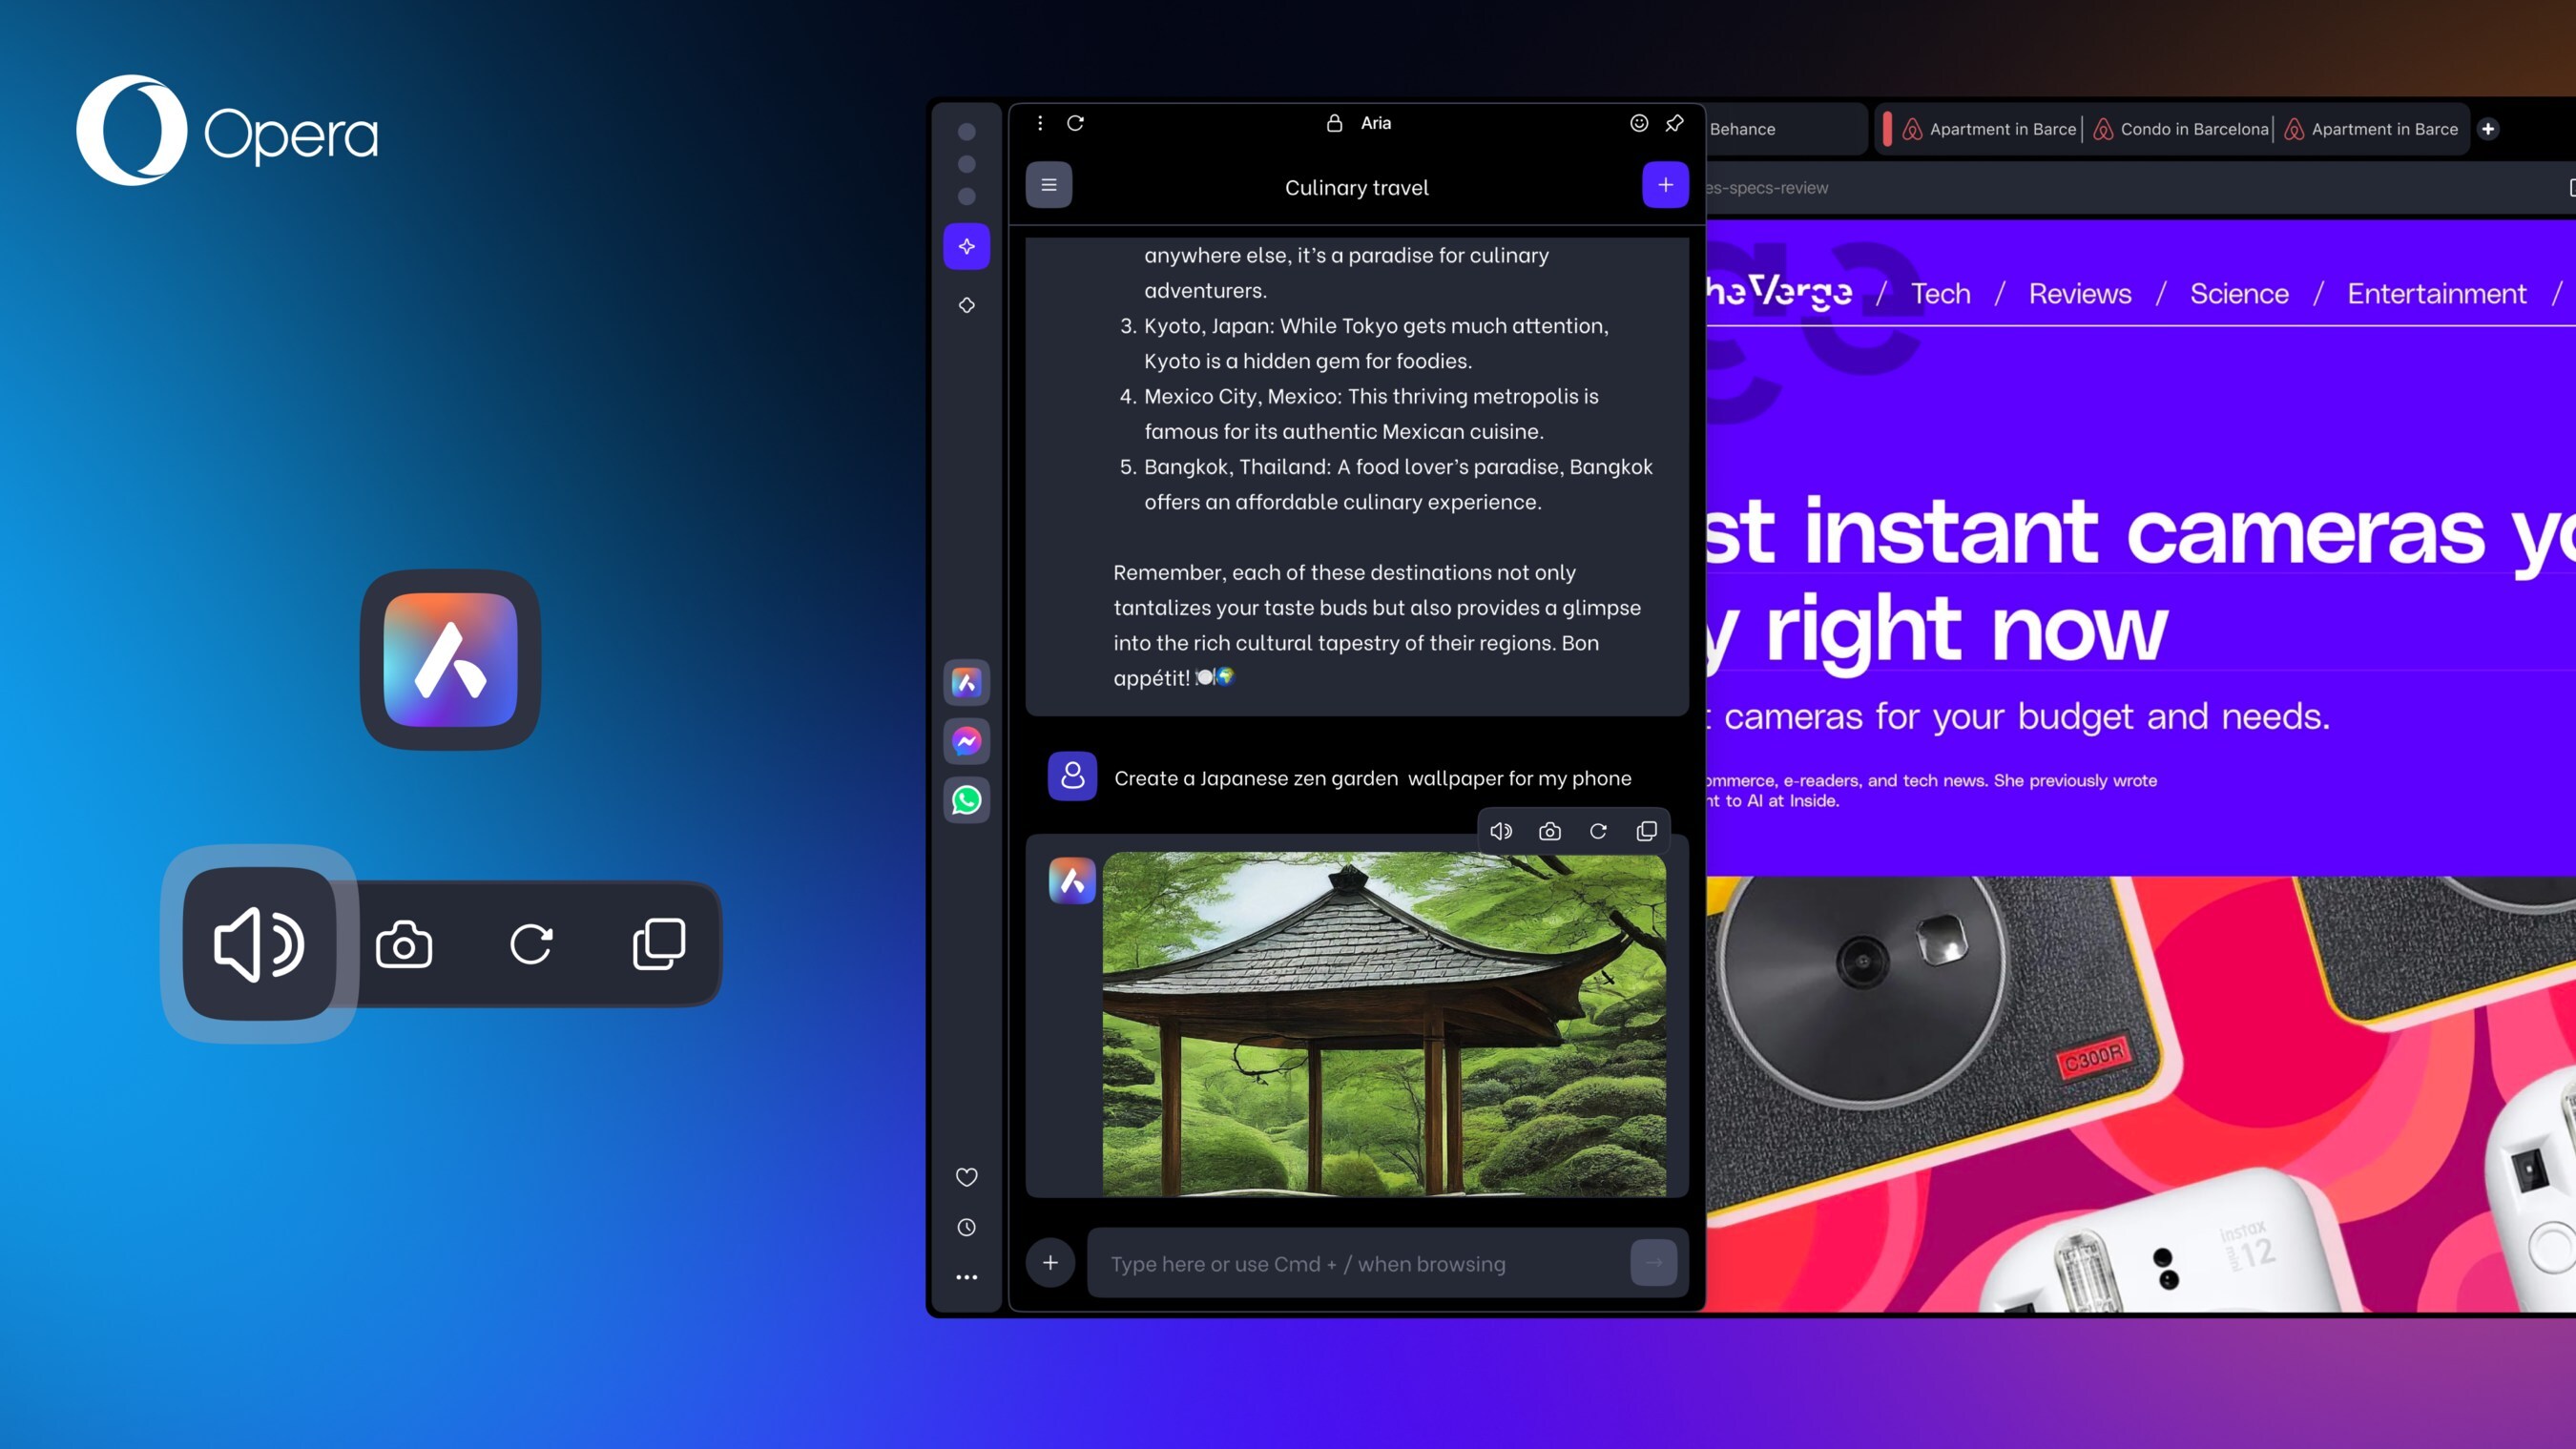Click the add attachment plus button

coord(1049,1261)
